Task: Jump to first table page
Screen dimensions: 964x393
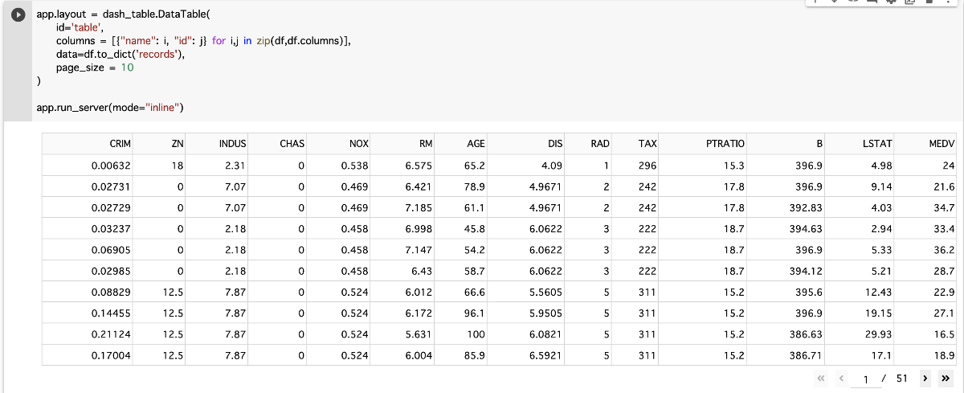Action: pyautogui.click(x=821, y=378)
